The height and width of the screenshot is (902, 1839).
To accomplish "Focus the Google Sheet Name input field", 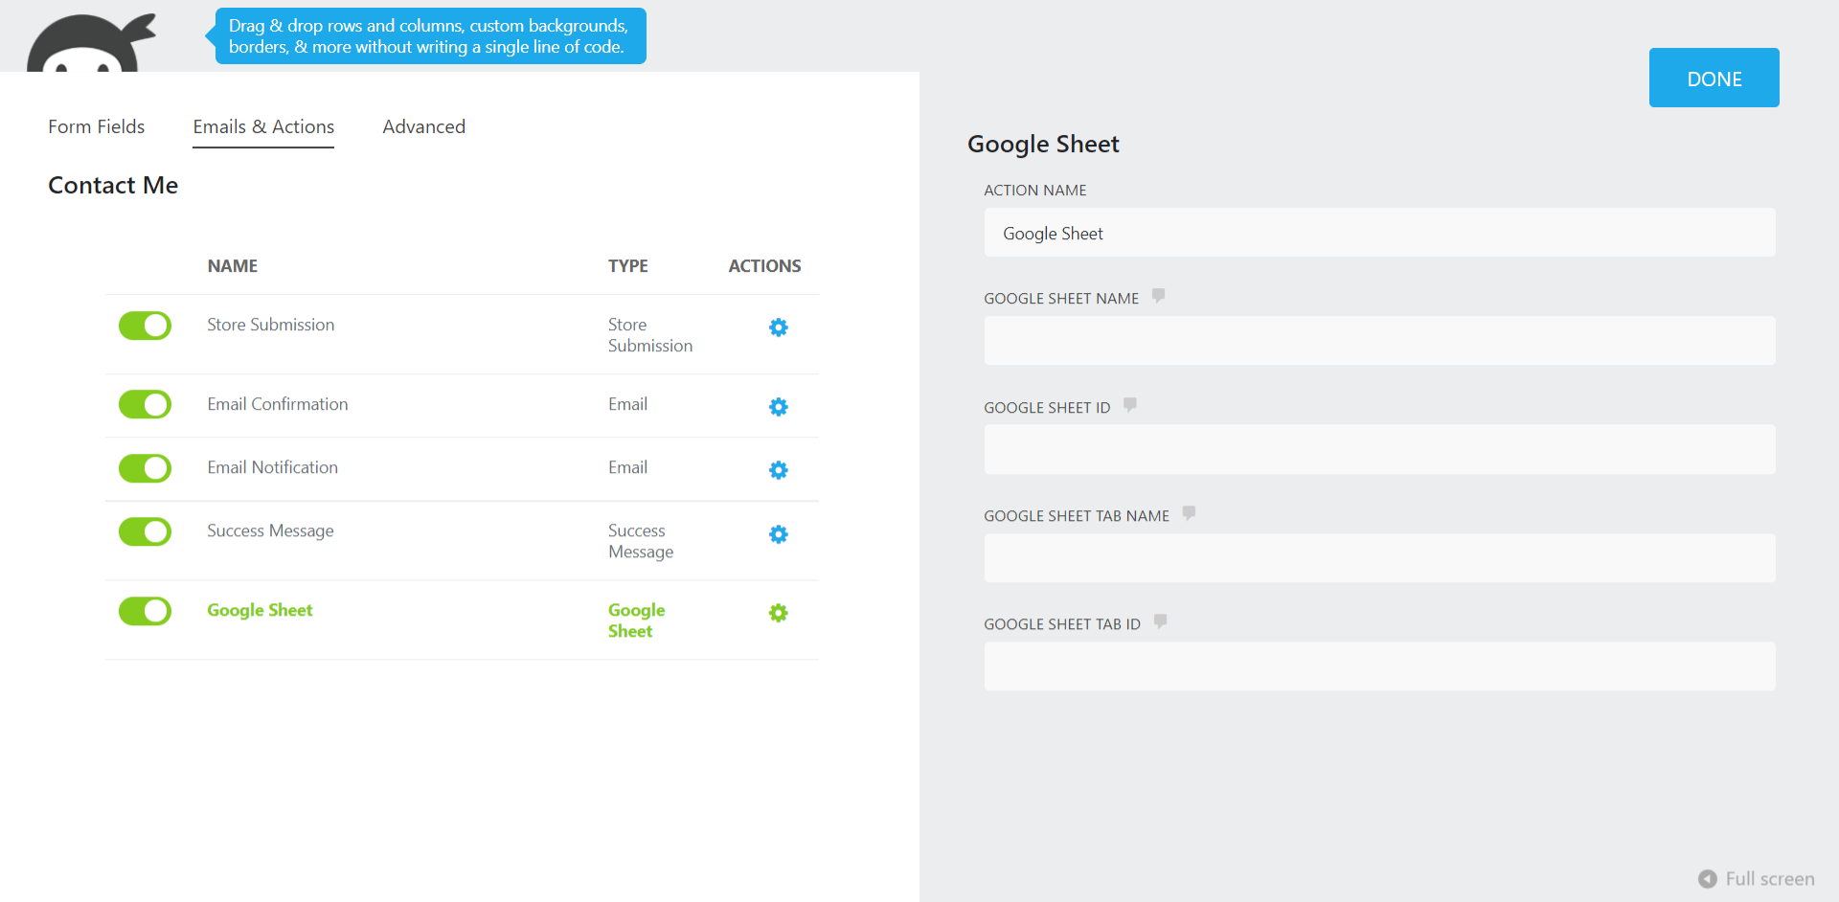I will pyautogui.click(x=1379, y=341).
